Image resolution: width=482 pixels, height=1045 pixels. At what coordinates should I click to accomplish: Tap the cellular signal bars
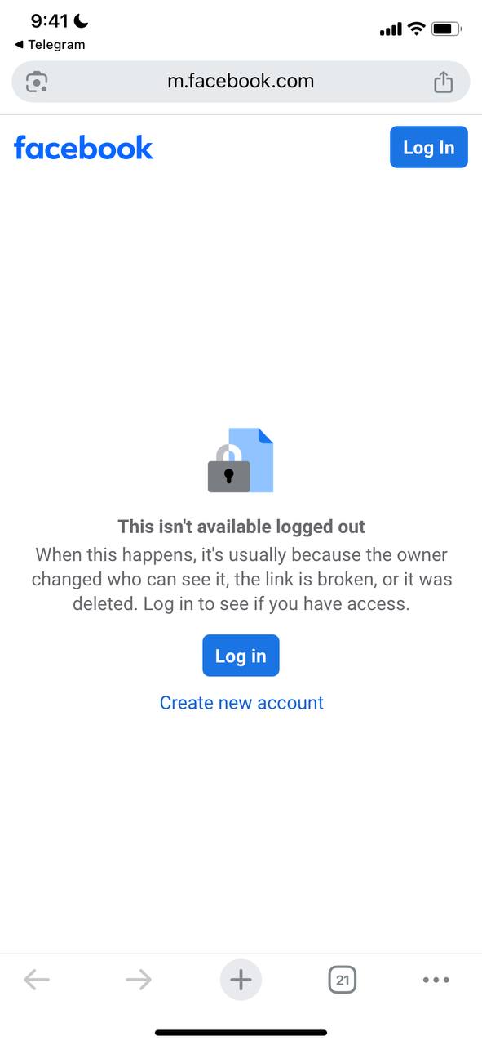(x=391, y=30)
